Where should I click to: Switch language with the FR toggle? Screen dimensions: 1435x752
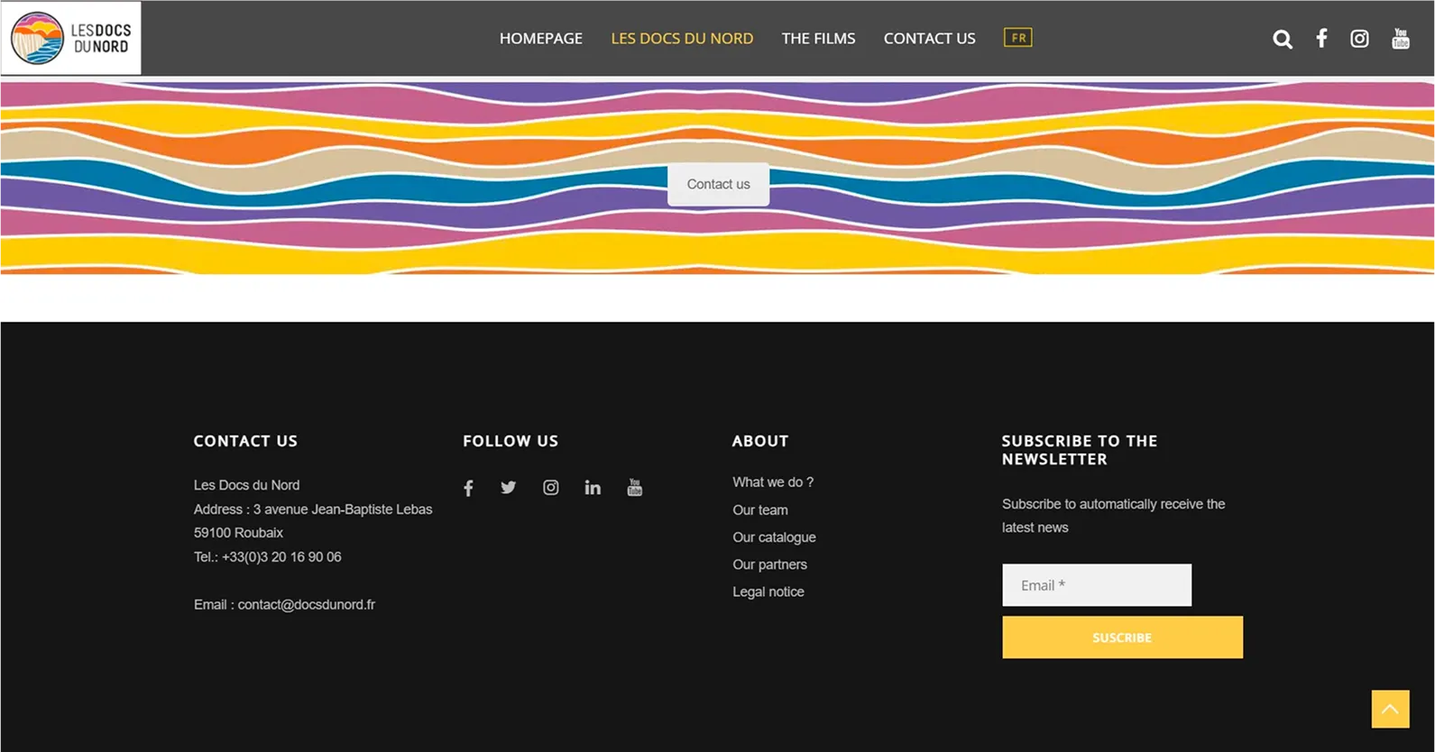click(1017, 38)
